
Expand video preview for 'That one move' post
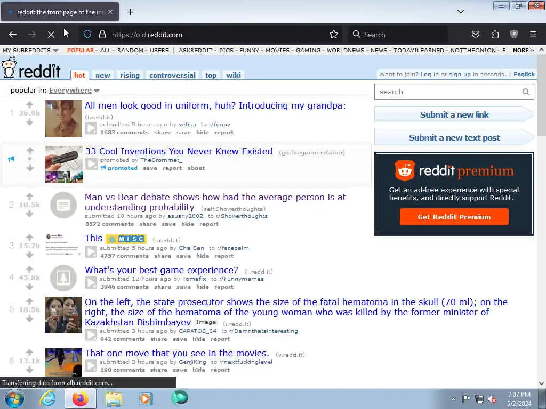pos(91,366)
